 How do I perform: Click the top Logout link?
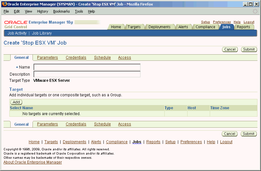pyautogui.click(x=249, y=22)
